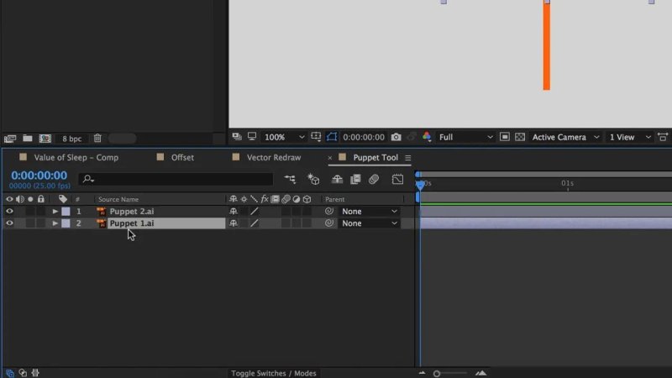Click the Video eye column header
672x378 pixels.
pos(9,199)
